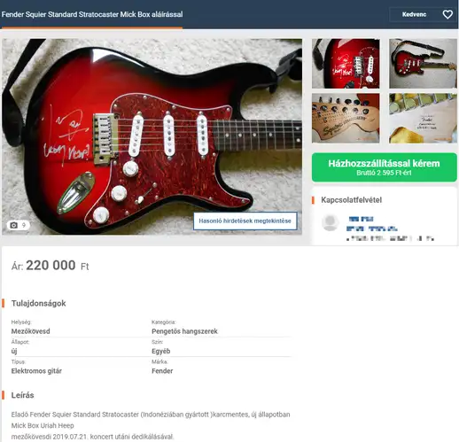Screen dimensions: 459x442
Task: Add listing to favorites via Kedvenc button
Action: click(x=414, y=14)
